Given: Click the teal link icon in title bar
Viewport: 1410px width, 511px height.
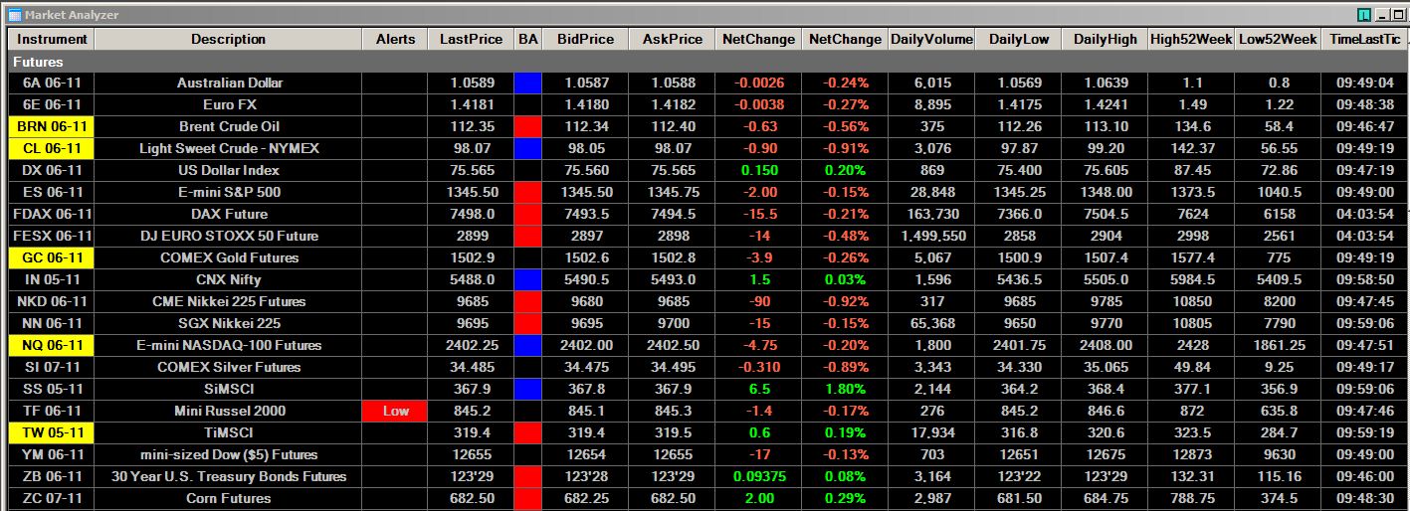Looking at the screenshot, I should (x=1364, y=15).
